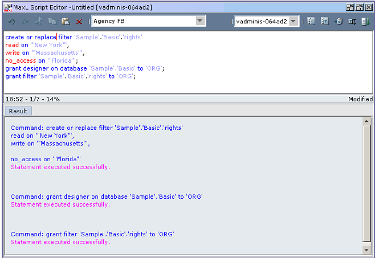Image resolution: width=375 pixels, height=258 pixels.
Task: Click the red 'read' keyword in the editor
Action: coord(12,45)
